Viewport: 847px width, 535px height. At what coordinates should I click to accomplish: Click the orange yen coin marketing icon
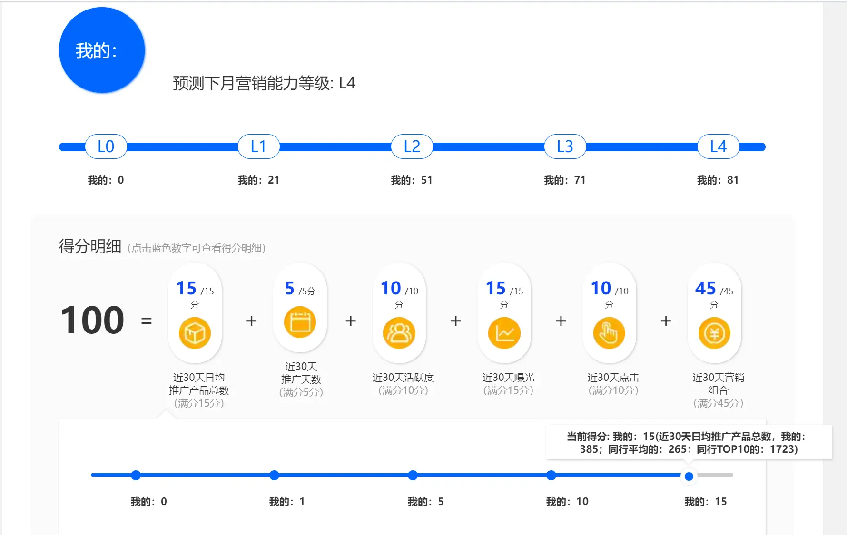[x=714, y=333]
